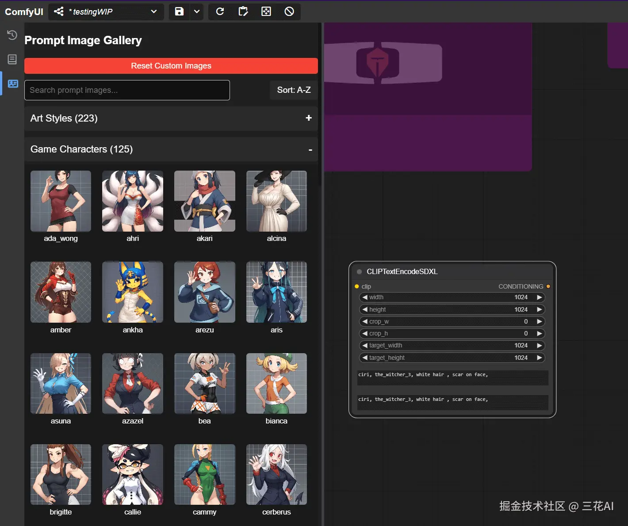Screen dimensions: 628x526
Task: Click the Prompt Image Gallery heading
Action: click(x=83, y=40)
